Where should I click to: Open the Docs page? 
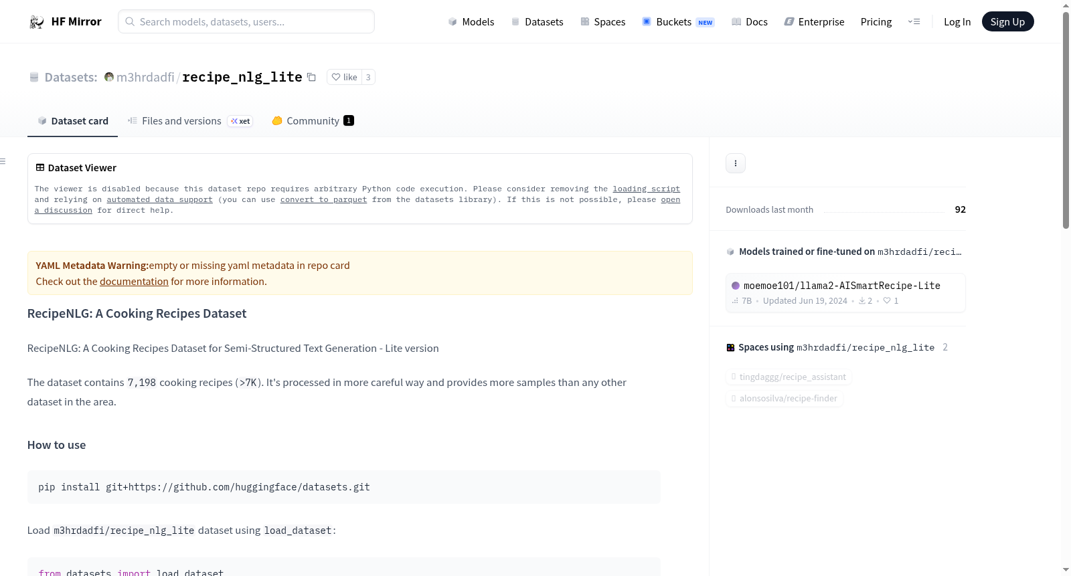pyautogui.click(x=750, y=22)
